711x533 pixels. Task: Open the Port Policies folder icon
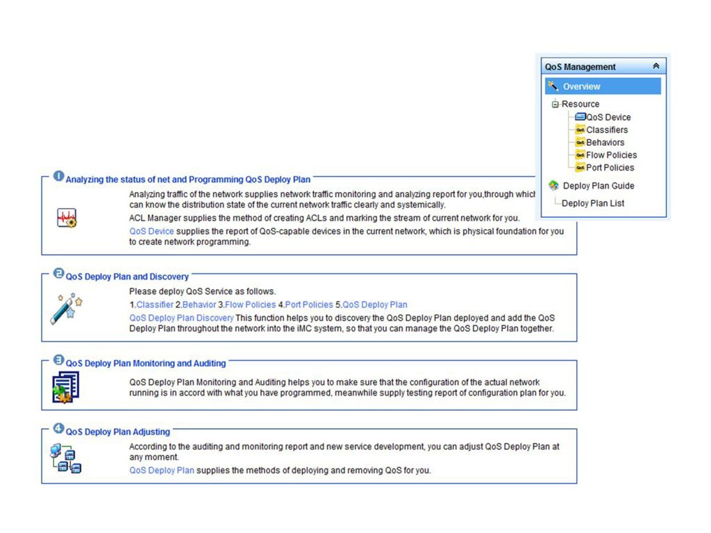pyautogui.click(x=580, y=167)
